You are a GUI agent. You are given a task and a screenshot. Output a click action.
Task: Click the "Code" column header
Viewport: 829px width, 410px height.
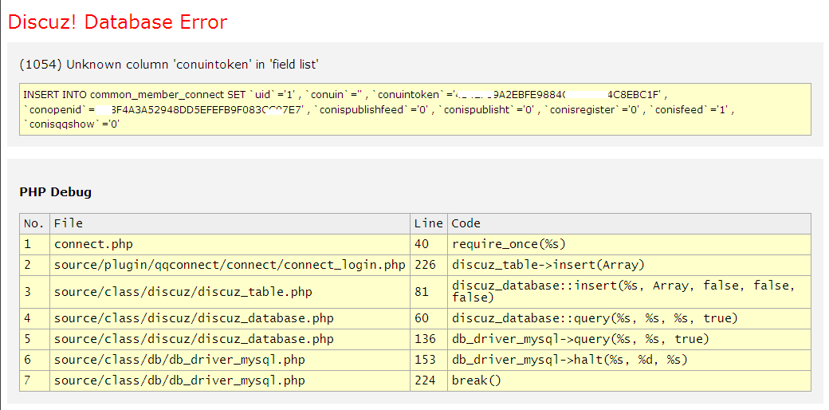pos(466,223)
